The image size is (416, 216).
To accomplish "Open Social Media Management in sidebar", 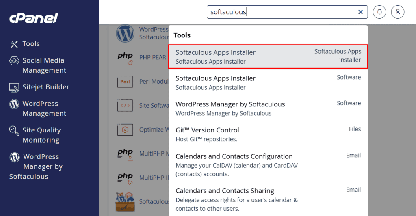I will click(x=43, y=65).
